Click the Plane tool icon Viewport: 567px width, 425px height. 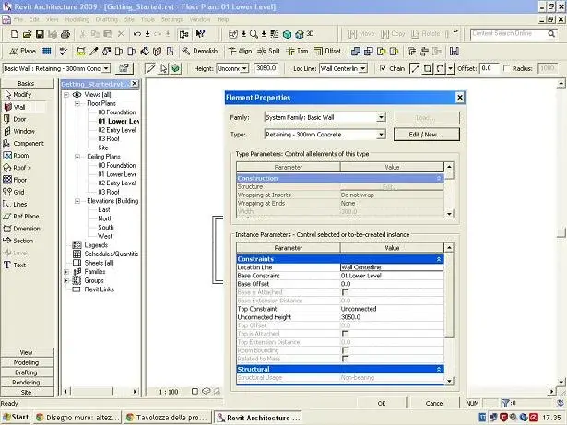(22, 51)
